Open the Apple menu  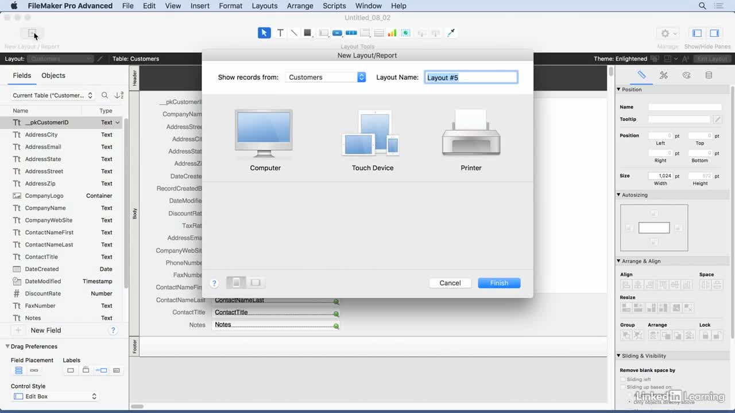pos(14,6)
